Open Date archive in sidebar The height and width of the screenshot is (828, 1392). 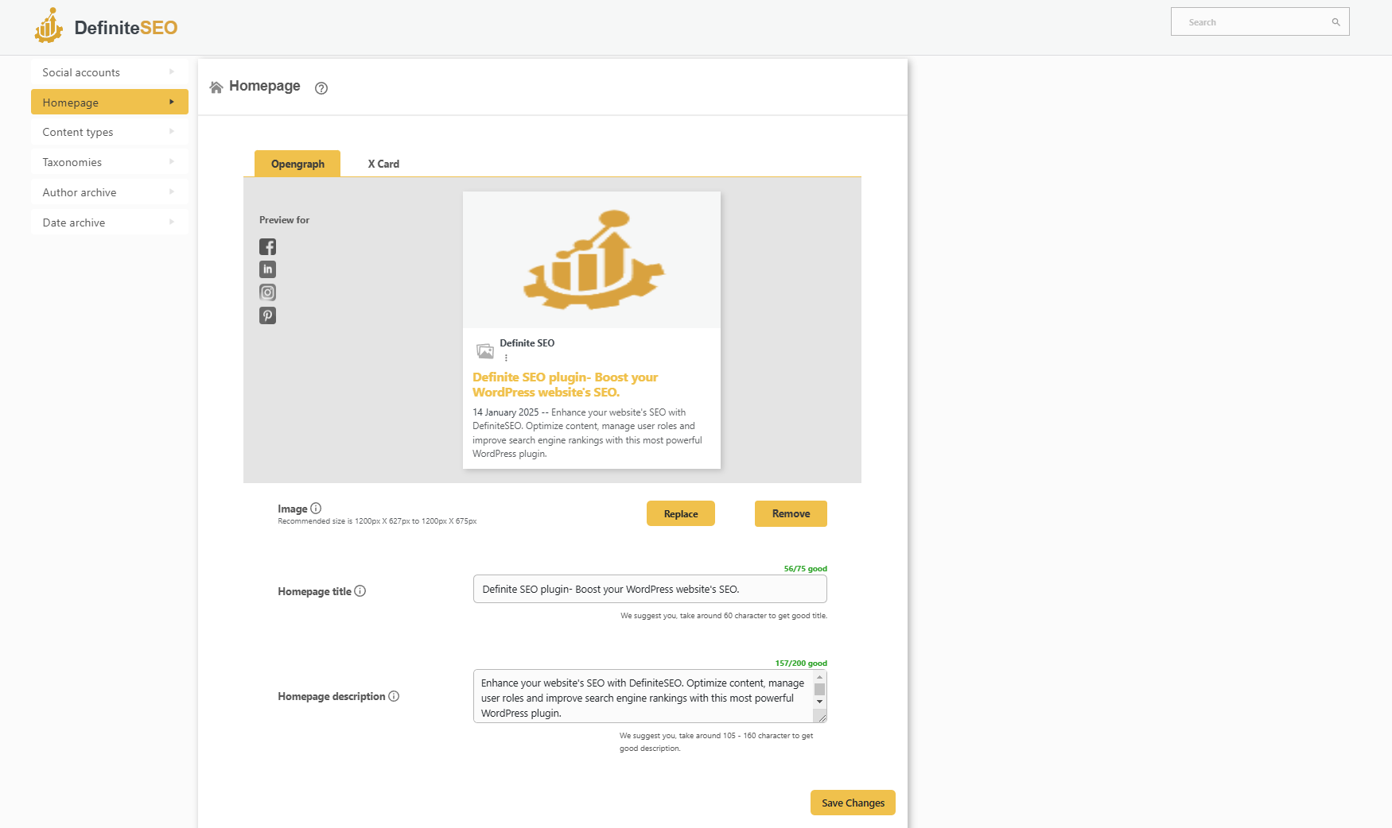[110, 222]
